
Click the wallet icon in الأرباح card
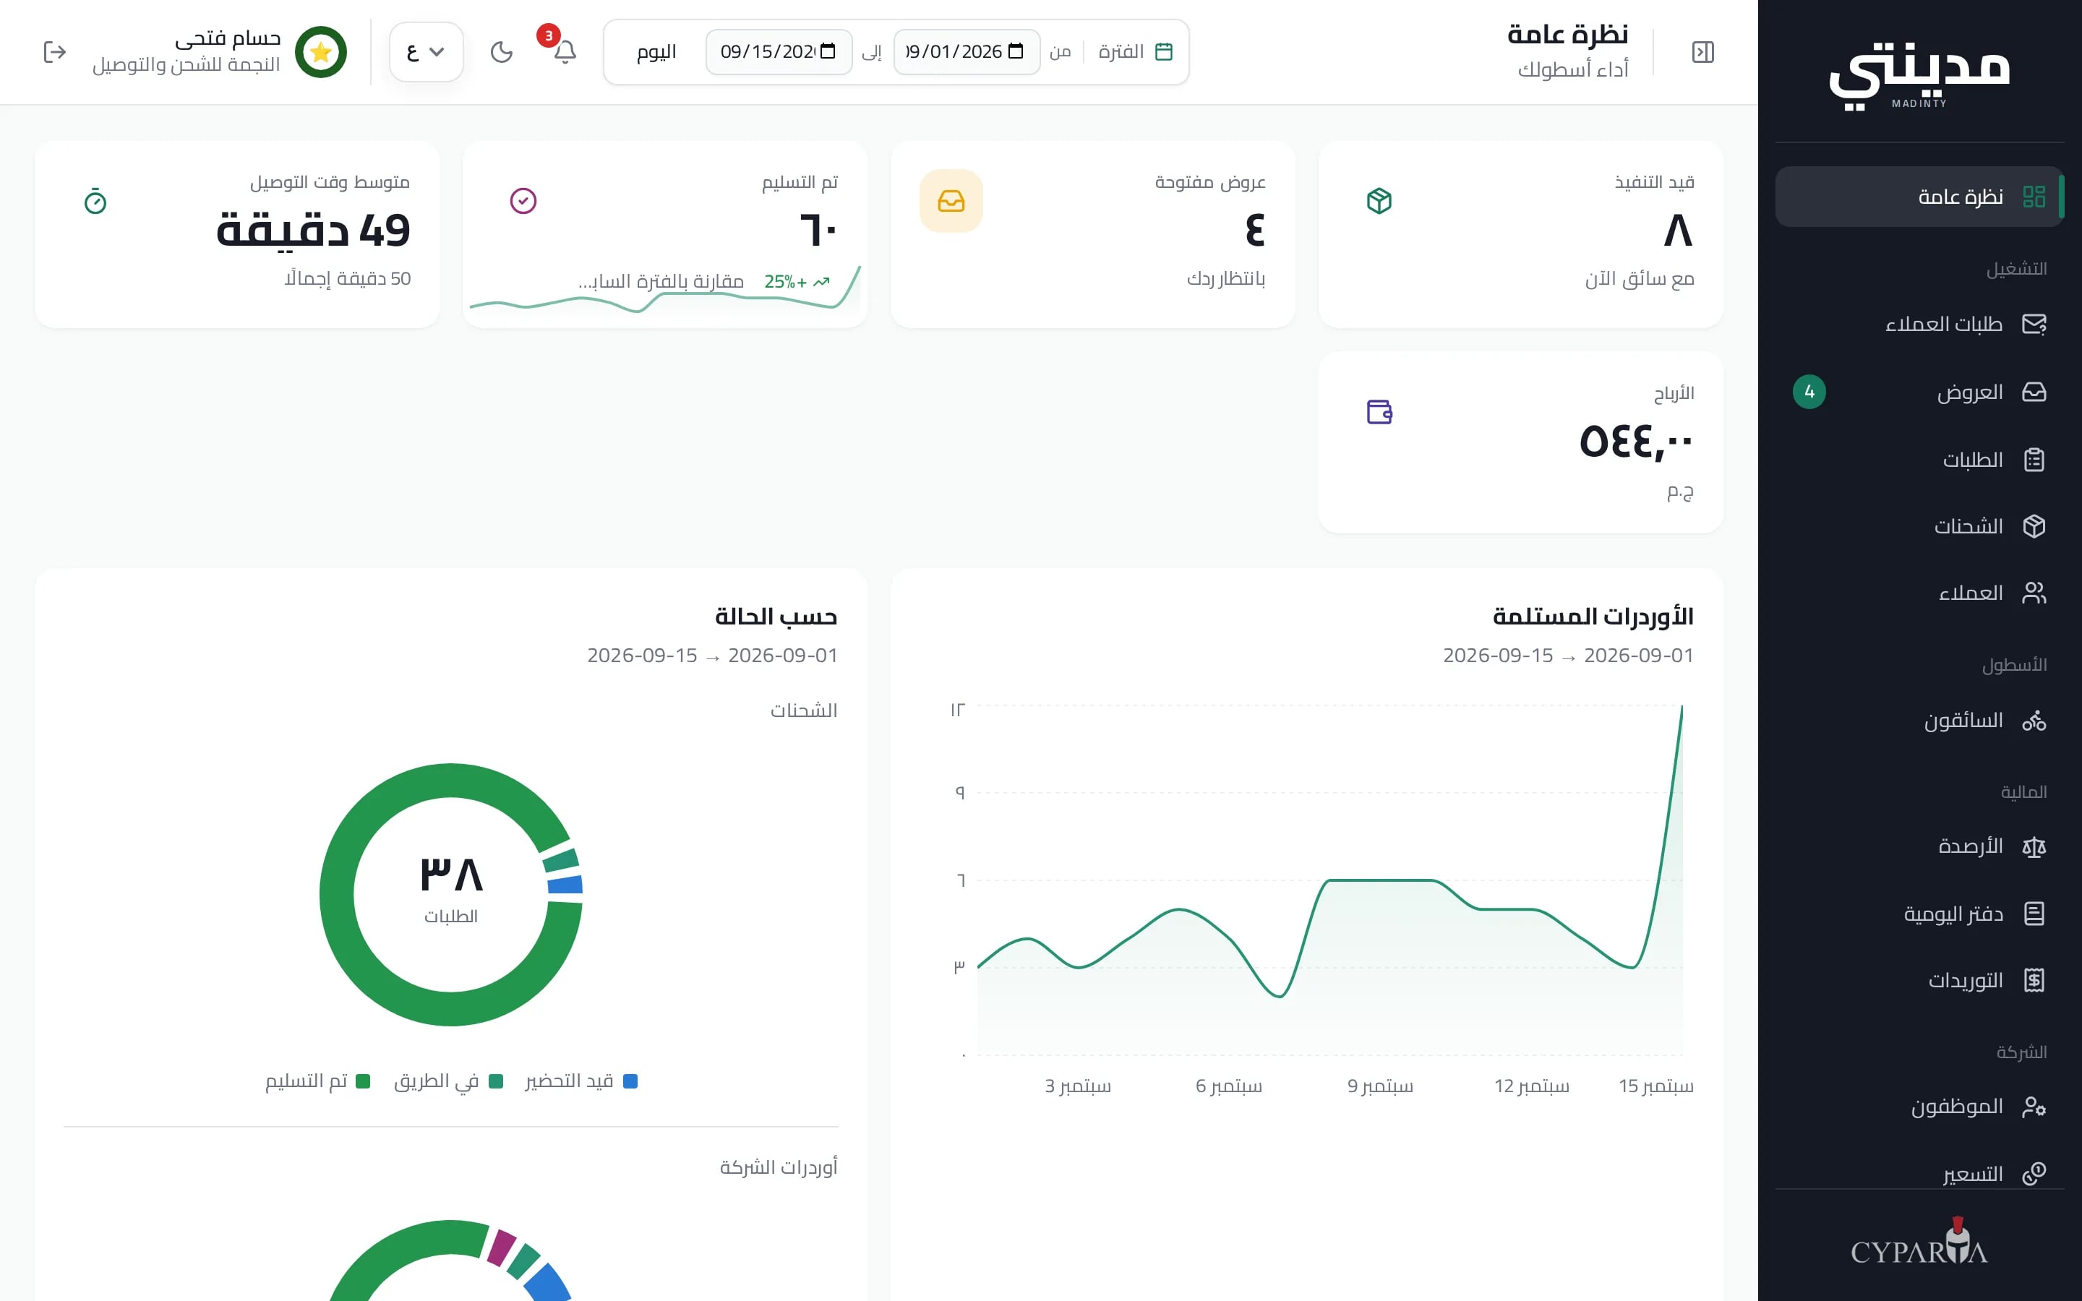point(1379,412)
